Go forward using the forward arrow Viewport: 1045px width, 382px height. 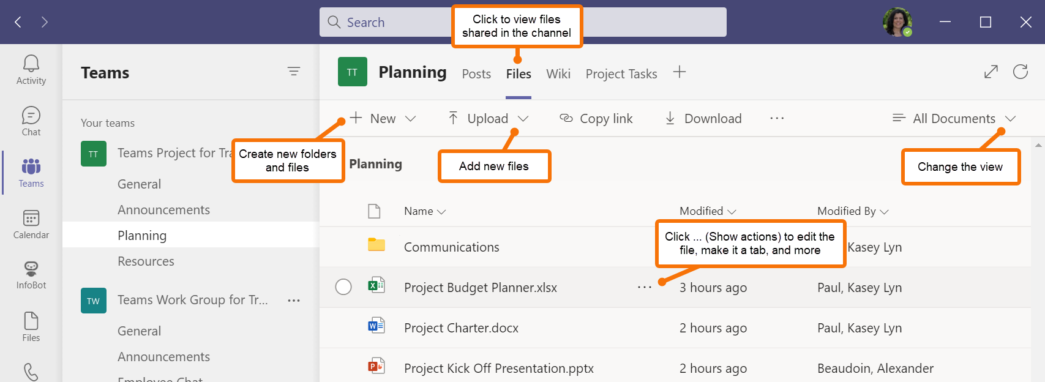point(45,22)
